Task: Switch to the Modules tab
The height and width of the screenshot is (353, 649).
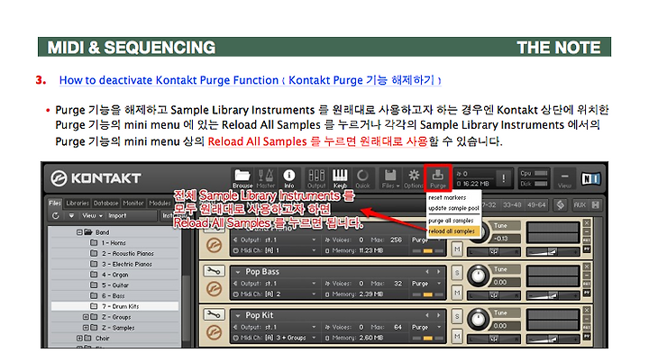Action: (x=160, y=203)
